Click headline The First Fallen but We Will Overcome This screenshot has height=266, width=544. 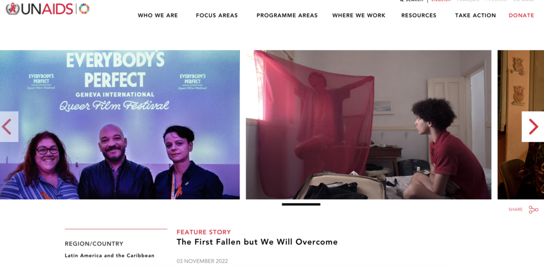click(x=257, y=242)
